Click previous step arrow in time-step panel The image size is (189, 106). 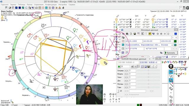(152, 67)
